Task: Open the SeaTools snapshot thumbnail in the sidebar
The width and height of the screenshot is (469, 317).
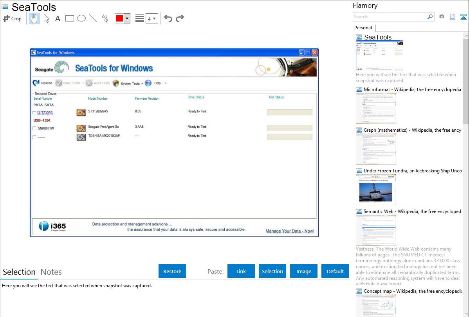Action: [379, 55]
